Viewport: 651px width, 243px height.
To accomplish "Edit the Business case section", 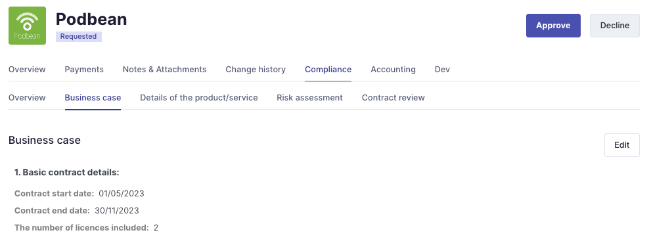I will 621,145.
